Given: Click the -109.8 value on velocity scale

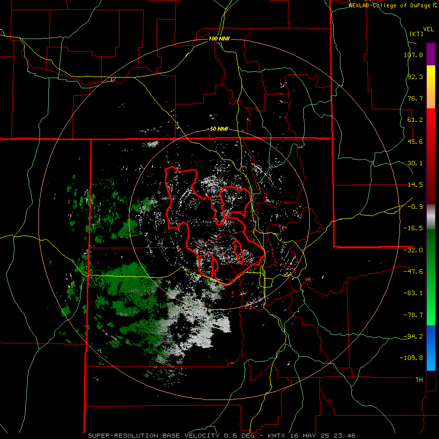Looking at the screenshot, I should (411, 358).
